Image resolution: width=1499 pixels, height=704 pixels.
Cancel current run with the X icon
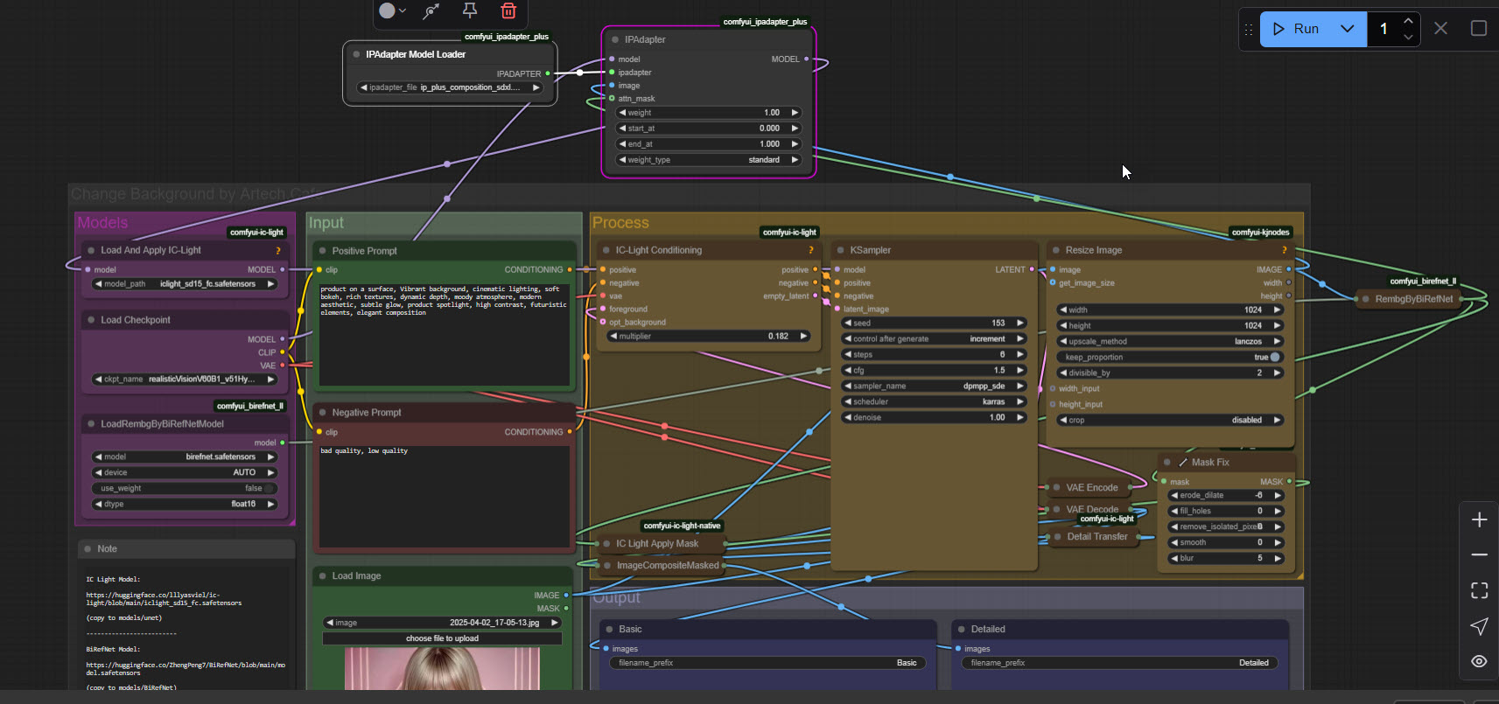click(1440, 29)
